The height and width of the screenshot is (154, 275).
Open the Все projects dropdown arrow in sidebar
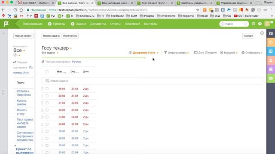pos(24,51)
